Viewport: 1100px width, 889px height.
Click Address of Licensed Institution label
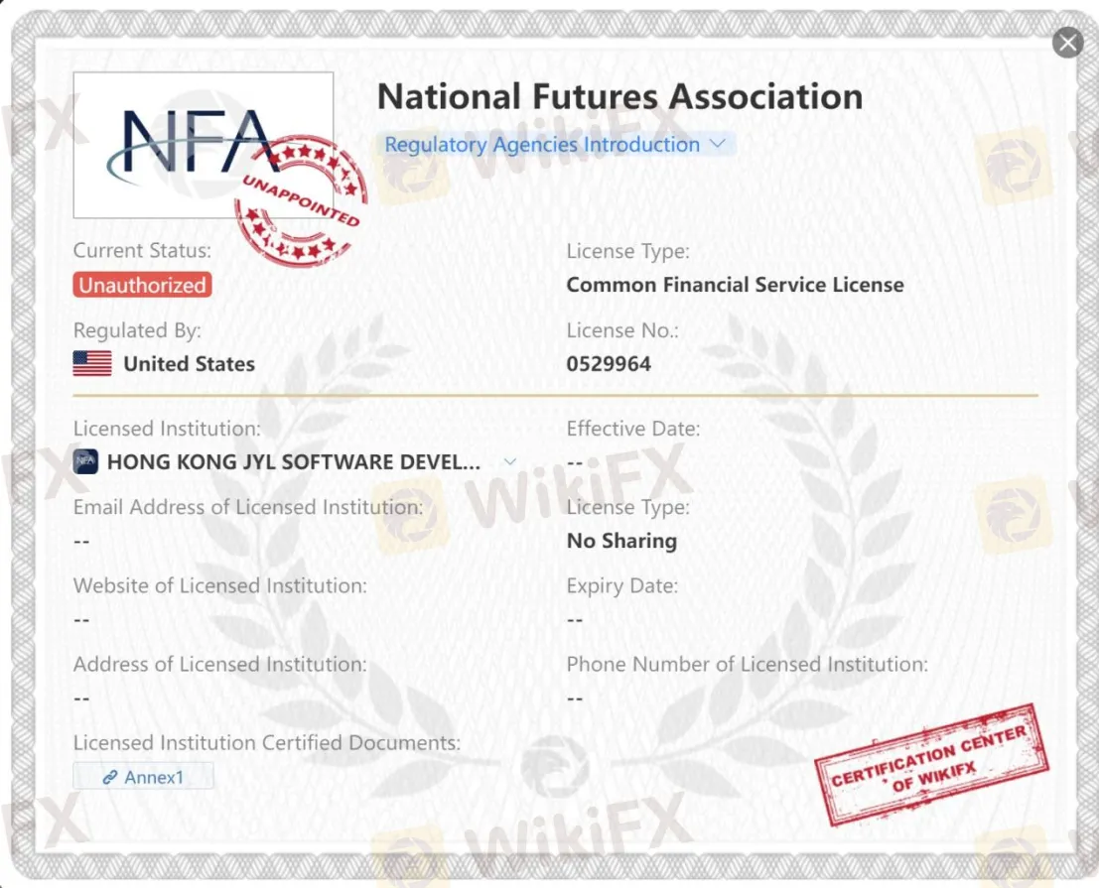220,664
